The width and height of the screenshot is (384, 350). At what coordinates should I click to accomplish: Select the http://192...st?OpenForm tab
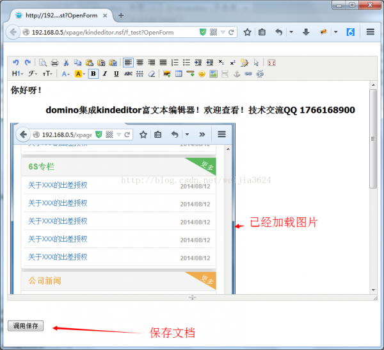click(x=61, y=15)
